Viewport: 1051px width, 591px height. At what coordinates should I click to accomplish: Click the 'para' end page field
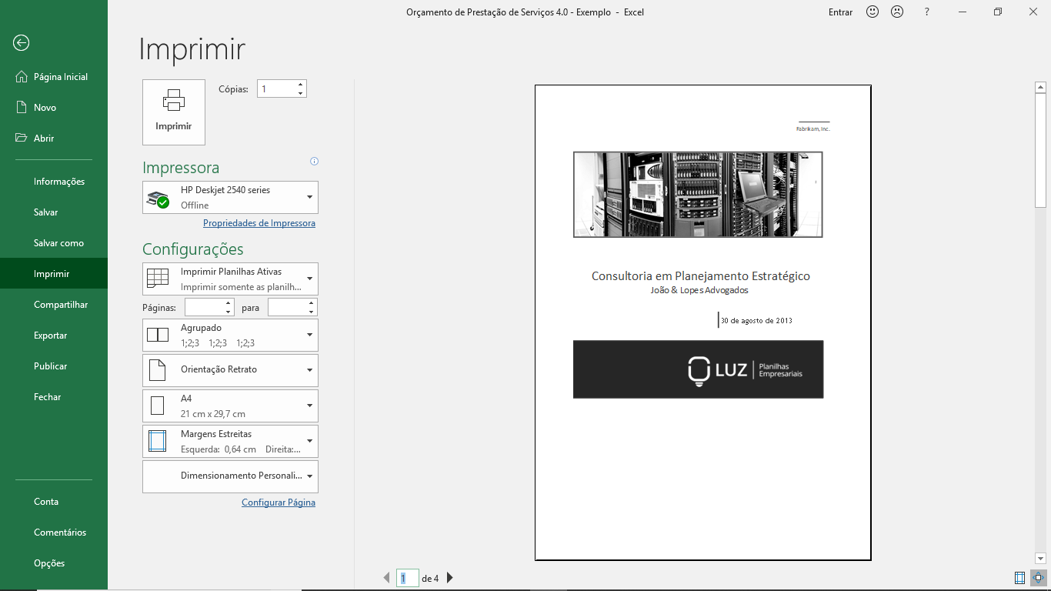pos(287,308)
